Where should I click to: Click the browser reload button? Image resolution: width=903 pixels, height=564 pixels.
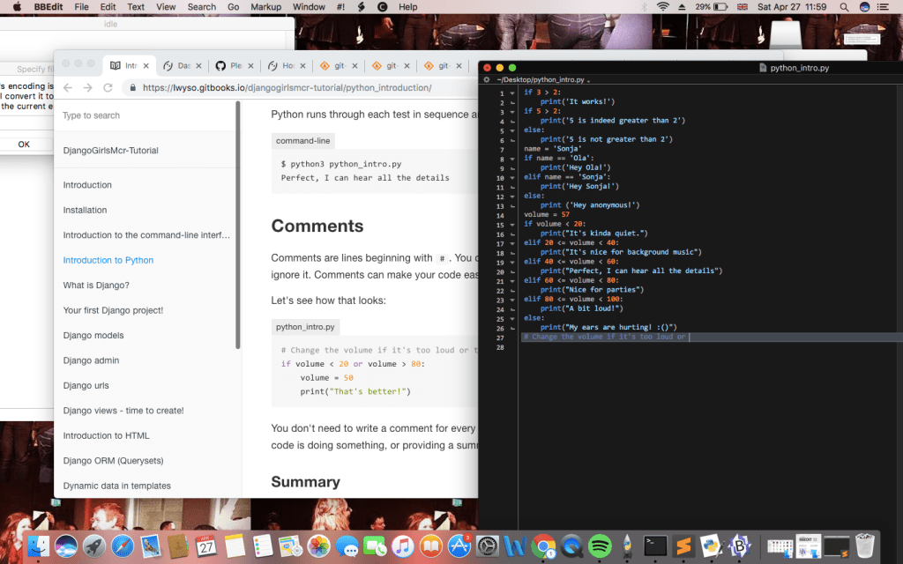[108, 88]
